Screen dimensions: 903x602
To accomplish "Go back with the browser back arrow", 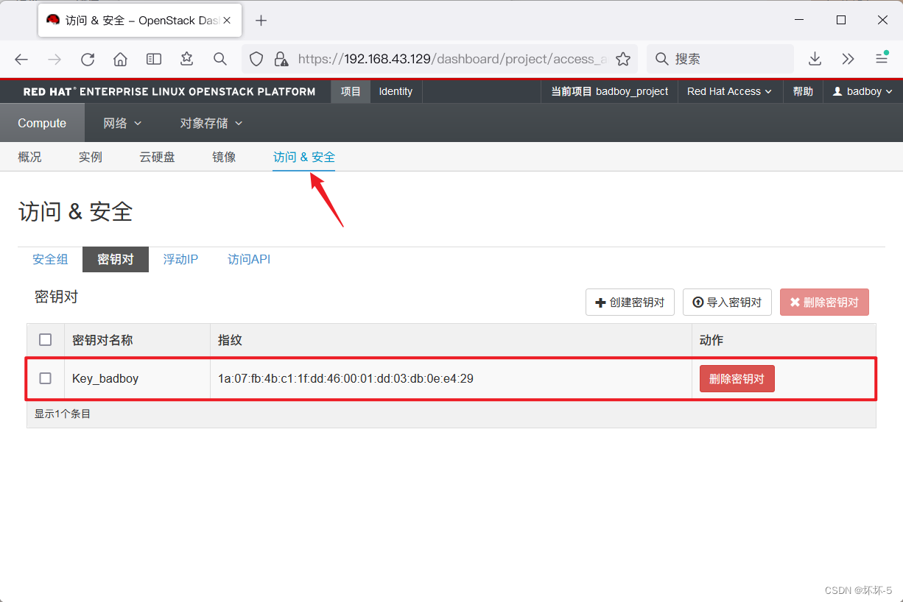I will click(21, 59).
